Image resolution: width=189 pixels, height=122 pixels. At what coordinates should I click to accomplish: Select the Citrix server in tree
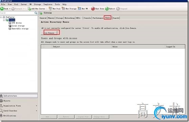tap(12, 20)
